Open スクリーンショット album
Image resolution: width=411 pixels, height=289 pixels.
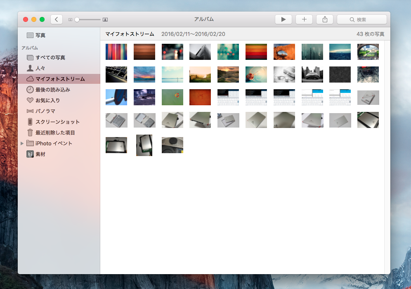point(57,122)
